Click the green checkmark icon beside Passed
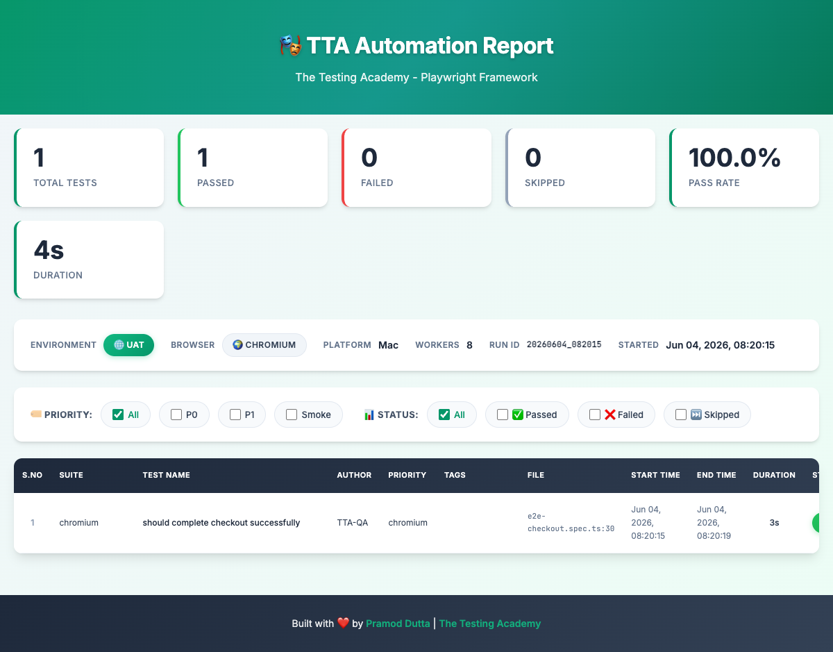Image resolution: width=833 pixels, height=652 pixels. (518, 415)
